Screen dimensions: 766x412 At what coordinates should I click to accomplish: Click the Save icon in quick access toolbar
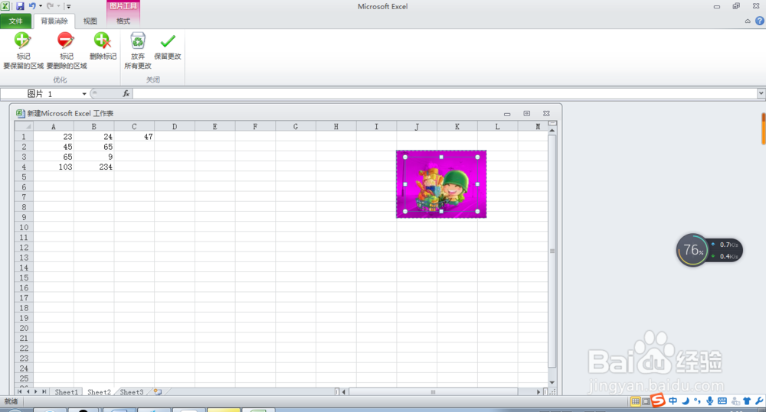coord(20,6)
